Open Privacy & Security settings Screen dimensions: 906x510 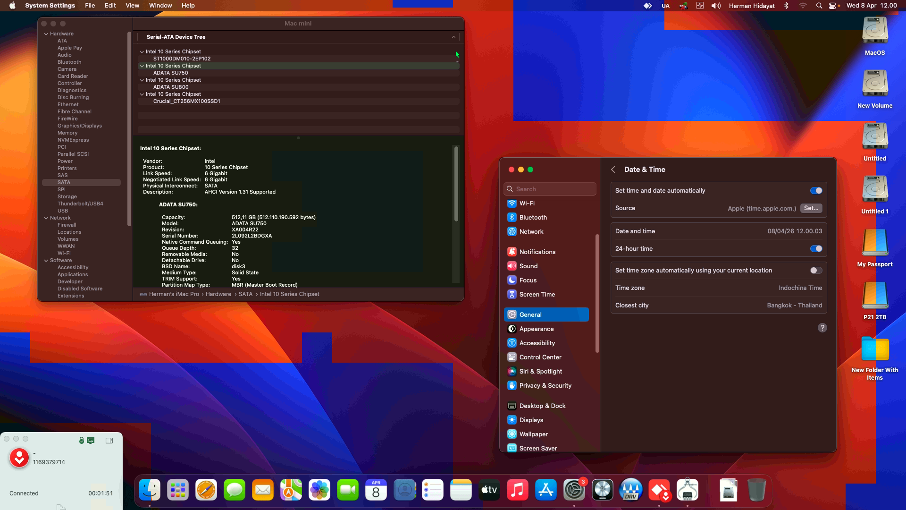(546, 385)
